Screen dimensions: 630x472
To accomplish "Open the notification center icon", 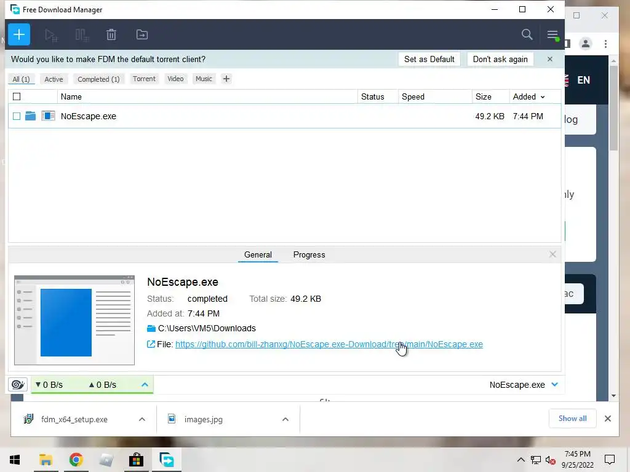I will [610, 460].
